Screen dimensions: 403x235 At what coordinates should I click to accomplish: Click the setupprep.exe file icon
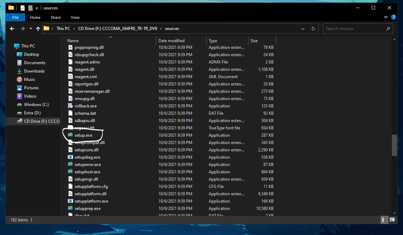(x=70, y=208)
